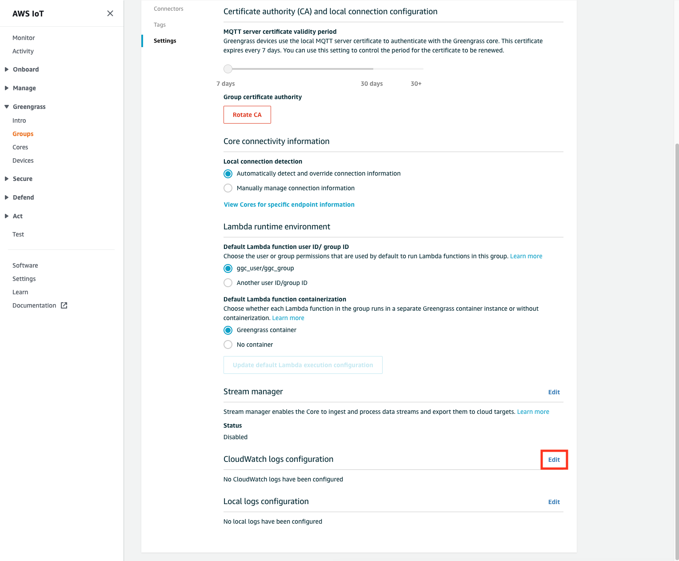
Task: Open sidebar Settings below Software
Action: click(x=24, y=279)
